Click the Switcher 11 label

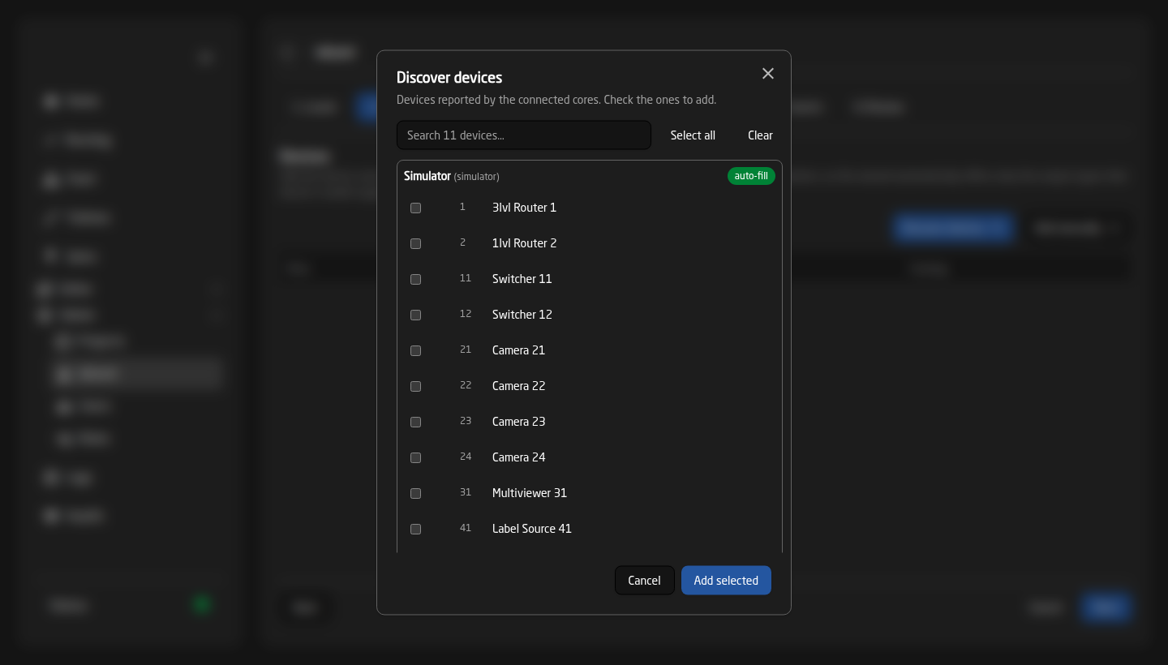point(522,279)
